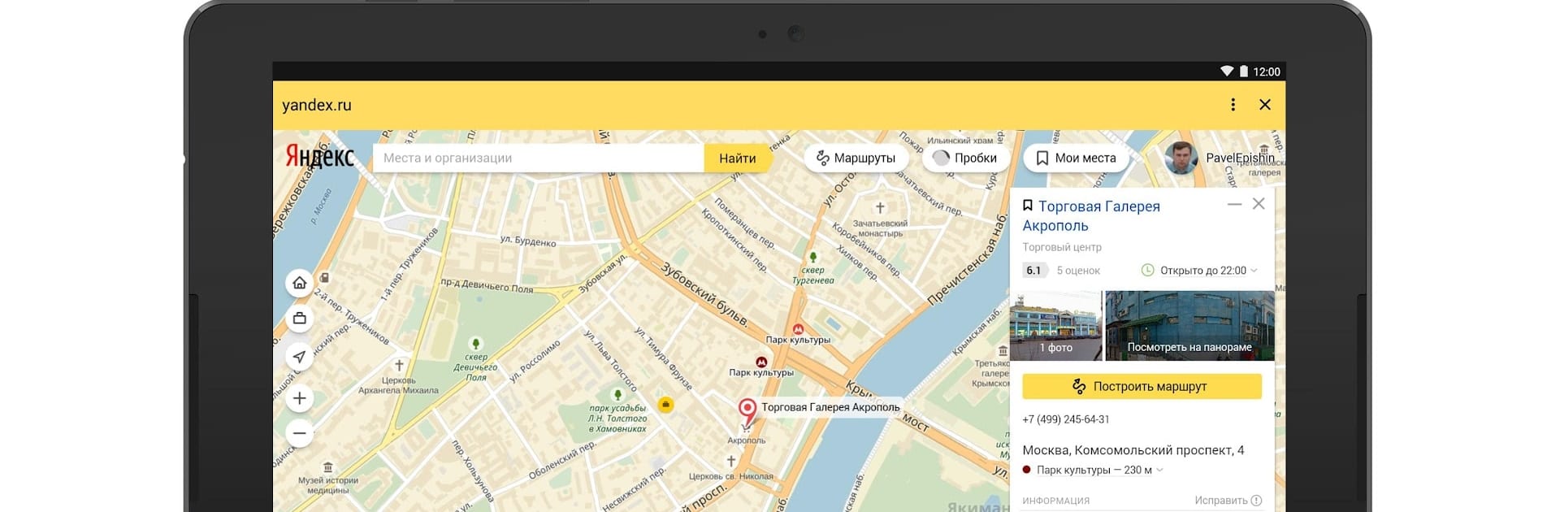Image resolution: width=1560 pixels, height=512 pixels.
Task: Open the PavelEpishin profile avatar
Action: 1181,158
